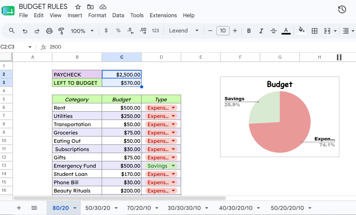Print the spreadsheet

(49, 31)
